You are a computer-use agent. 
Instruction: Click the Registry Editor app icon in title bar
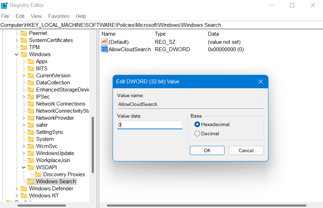5,5
